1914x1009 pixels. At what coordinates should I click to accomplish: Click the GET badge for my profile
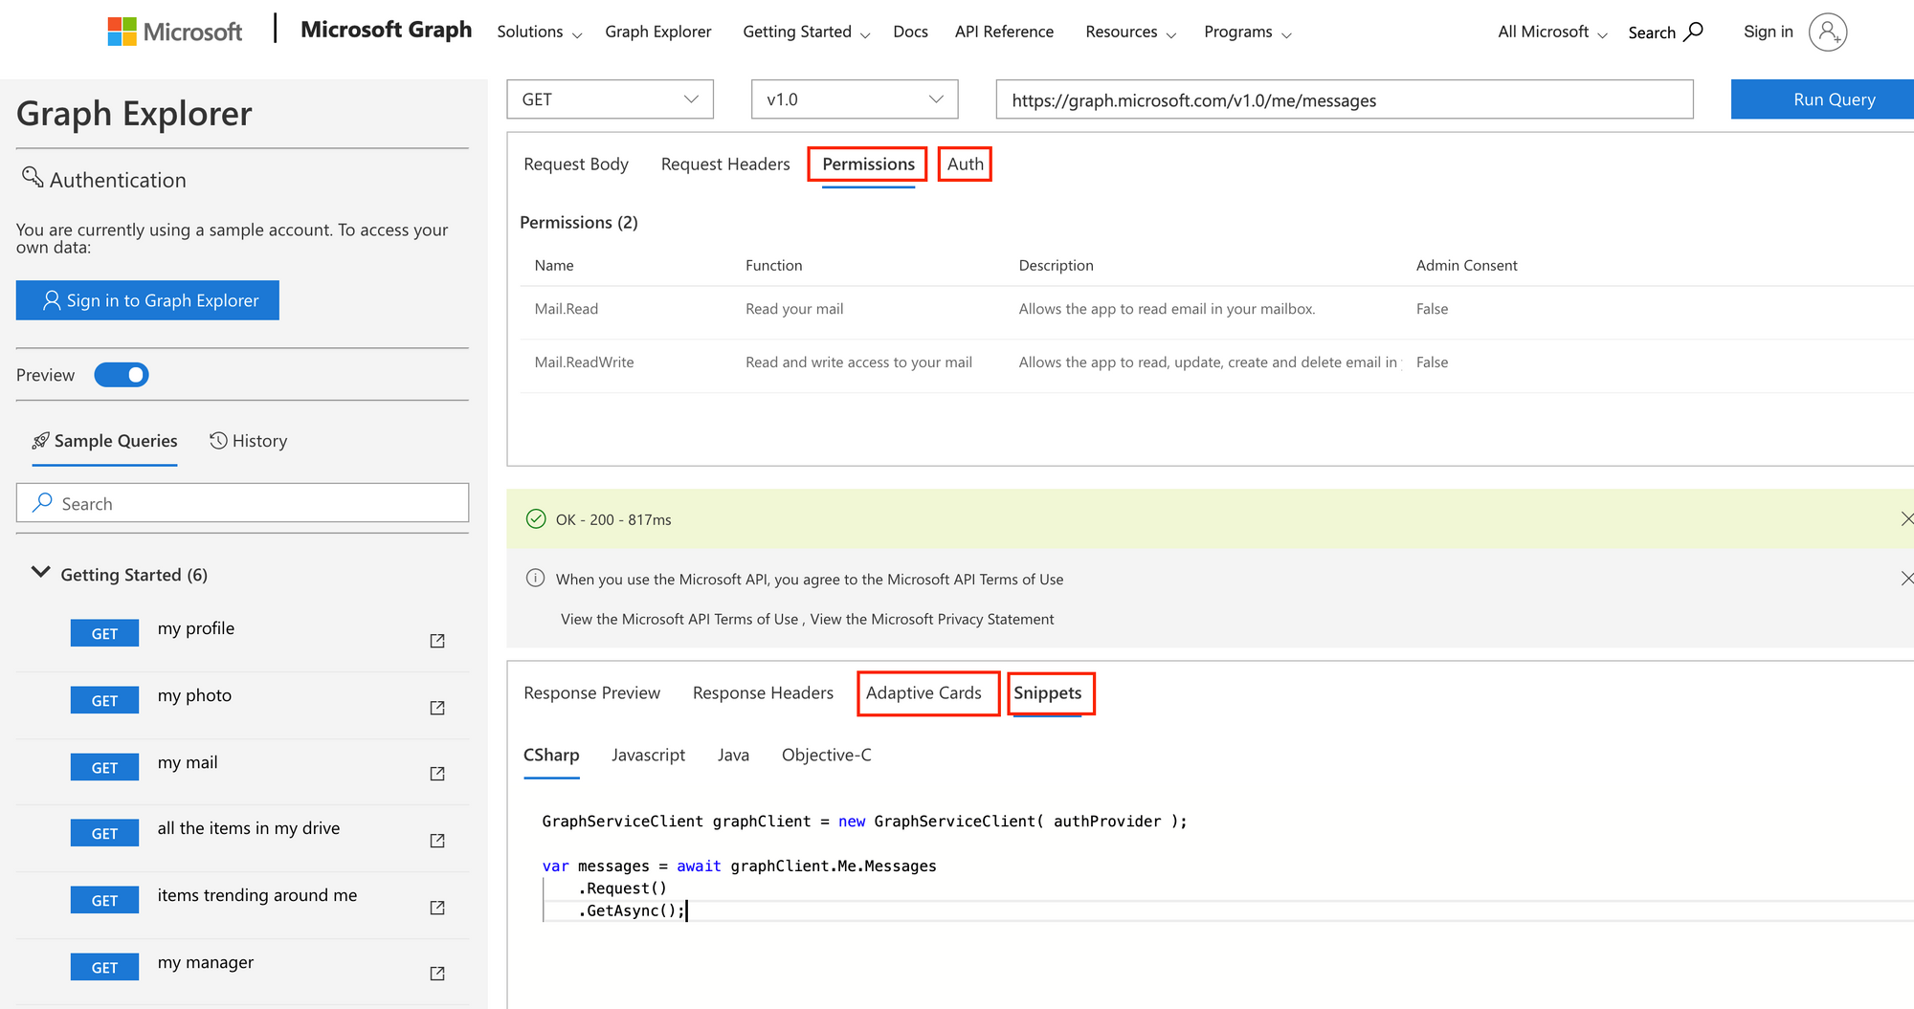point(104,633)
